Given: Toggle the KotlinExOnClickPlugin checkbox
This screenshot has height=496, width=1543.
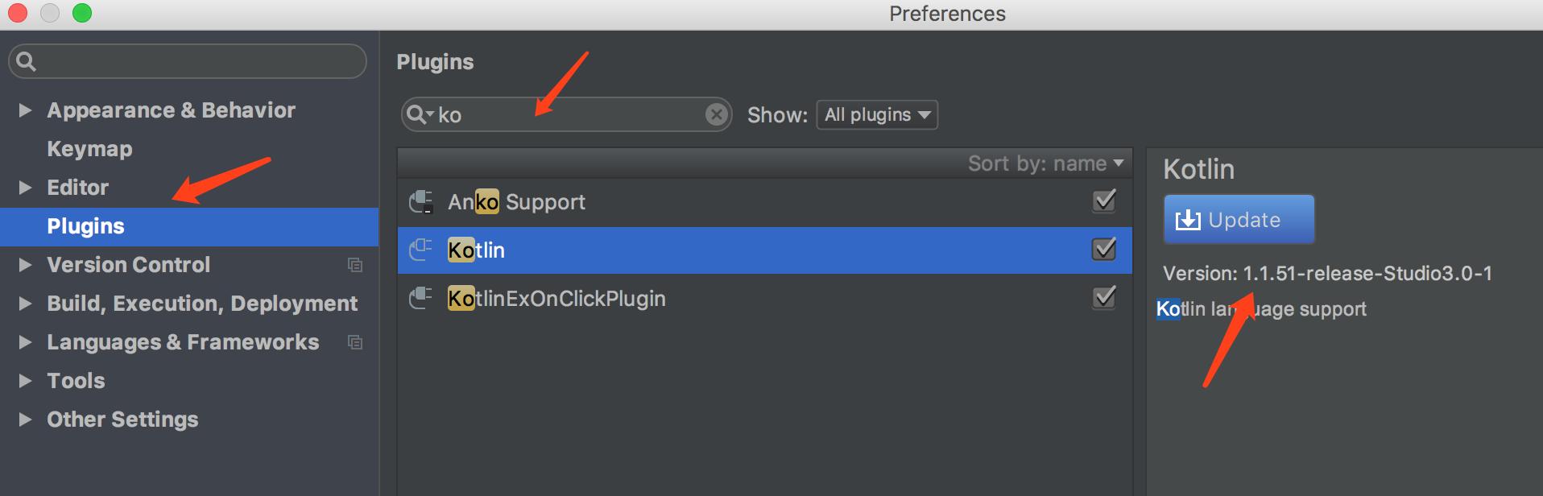Looking at the screenshot, I should click(1104, 297).
